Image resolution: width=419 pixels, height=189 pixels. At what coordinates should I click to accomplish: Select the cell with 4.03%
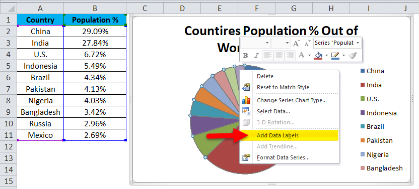[95, 101]
